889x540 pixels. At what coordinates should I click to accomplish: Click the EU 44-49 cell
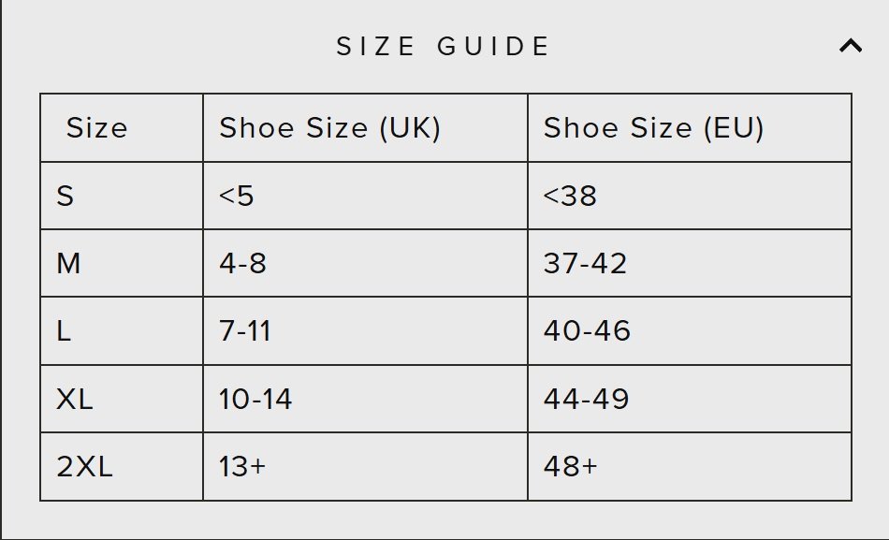pyautogui.click(x=586, y=399)
